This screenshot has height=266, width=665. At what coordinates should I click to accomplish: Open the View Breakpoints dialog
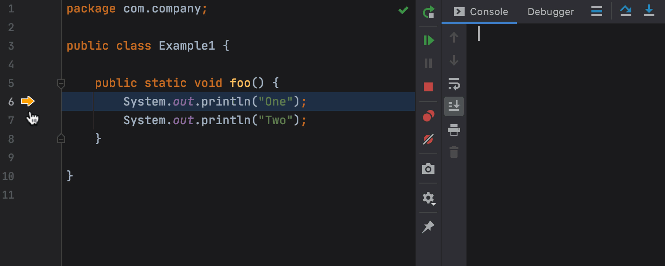coord(428,116)
